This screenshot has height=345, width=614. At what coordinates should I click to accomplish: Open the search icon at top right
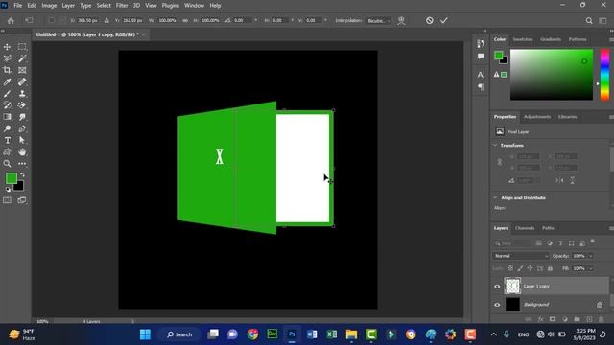pyautogui.click(x=589, y=21)
